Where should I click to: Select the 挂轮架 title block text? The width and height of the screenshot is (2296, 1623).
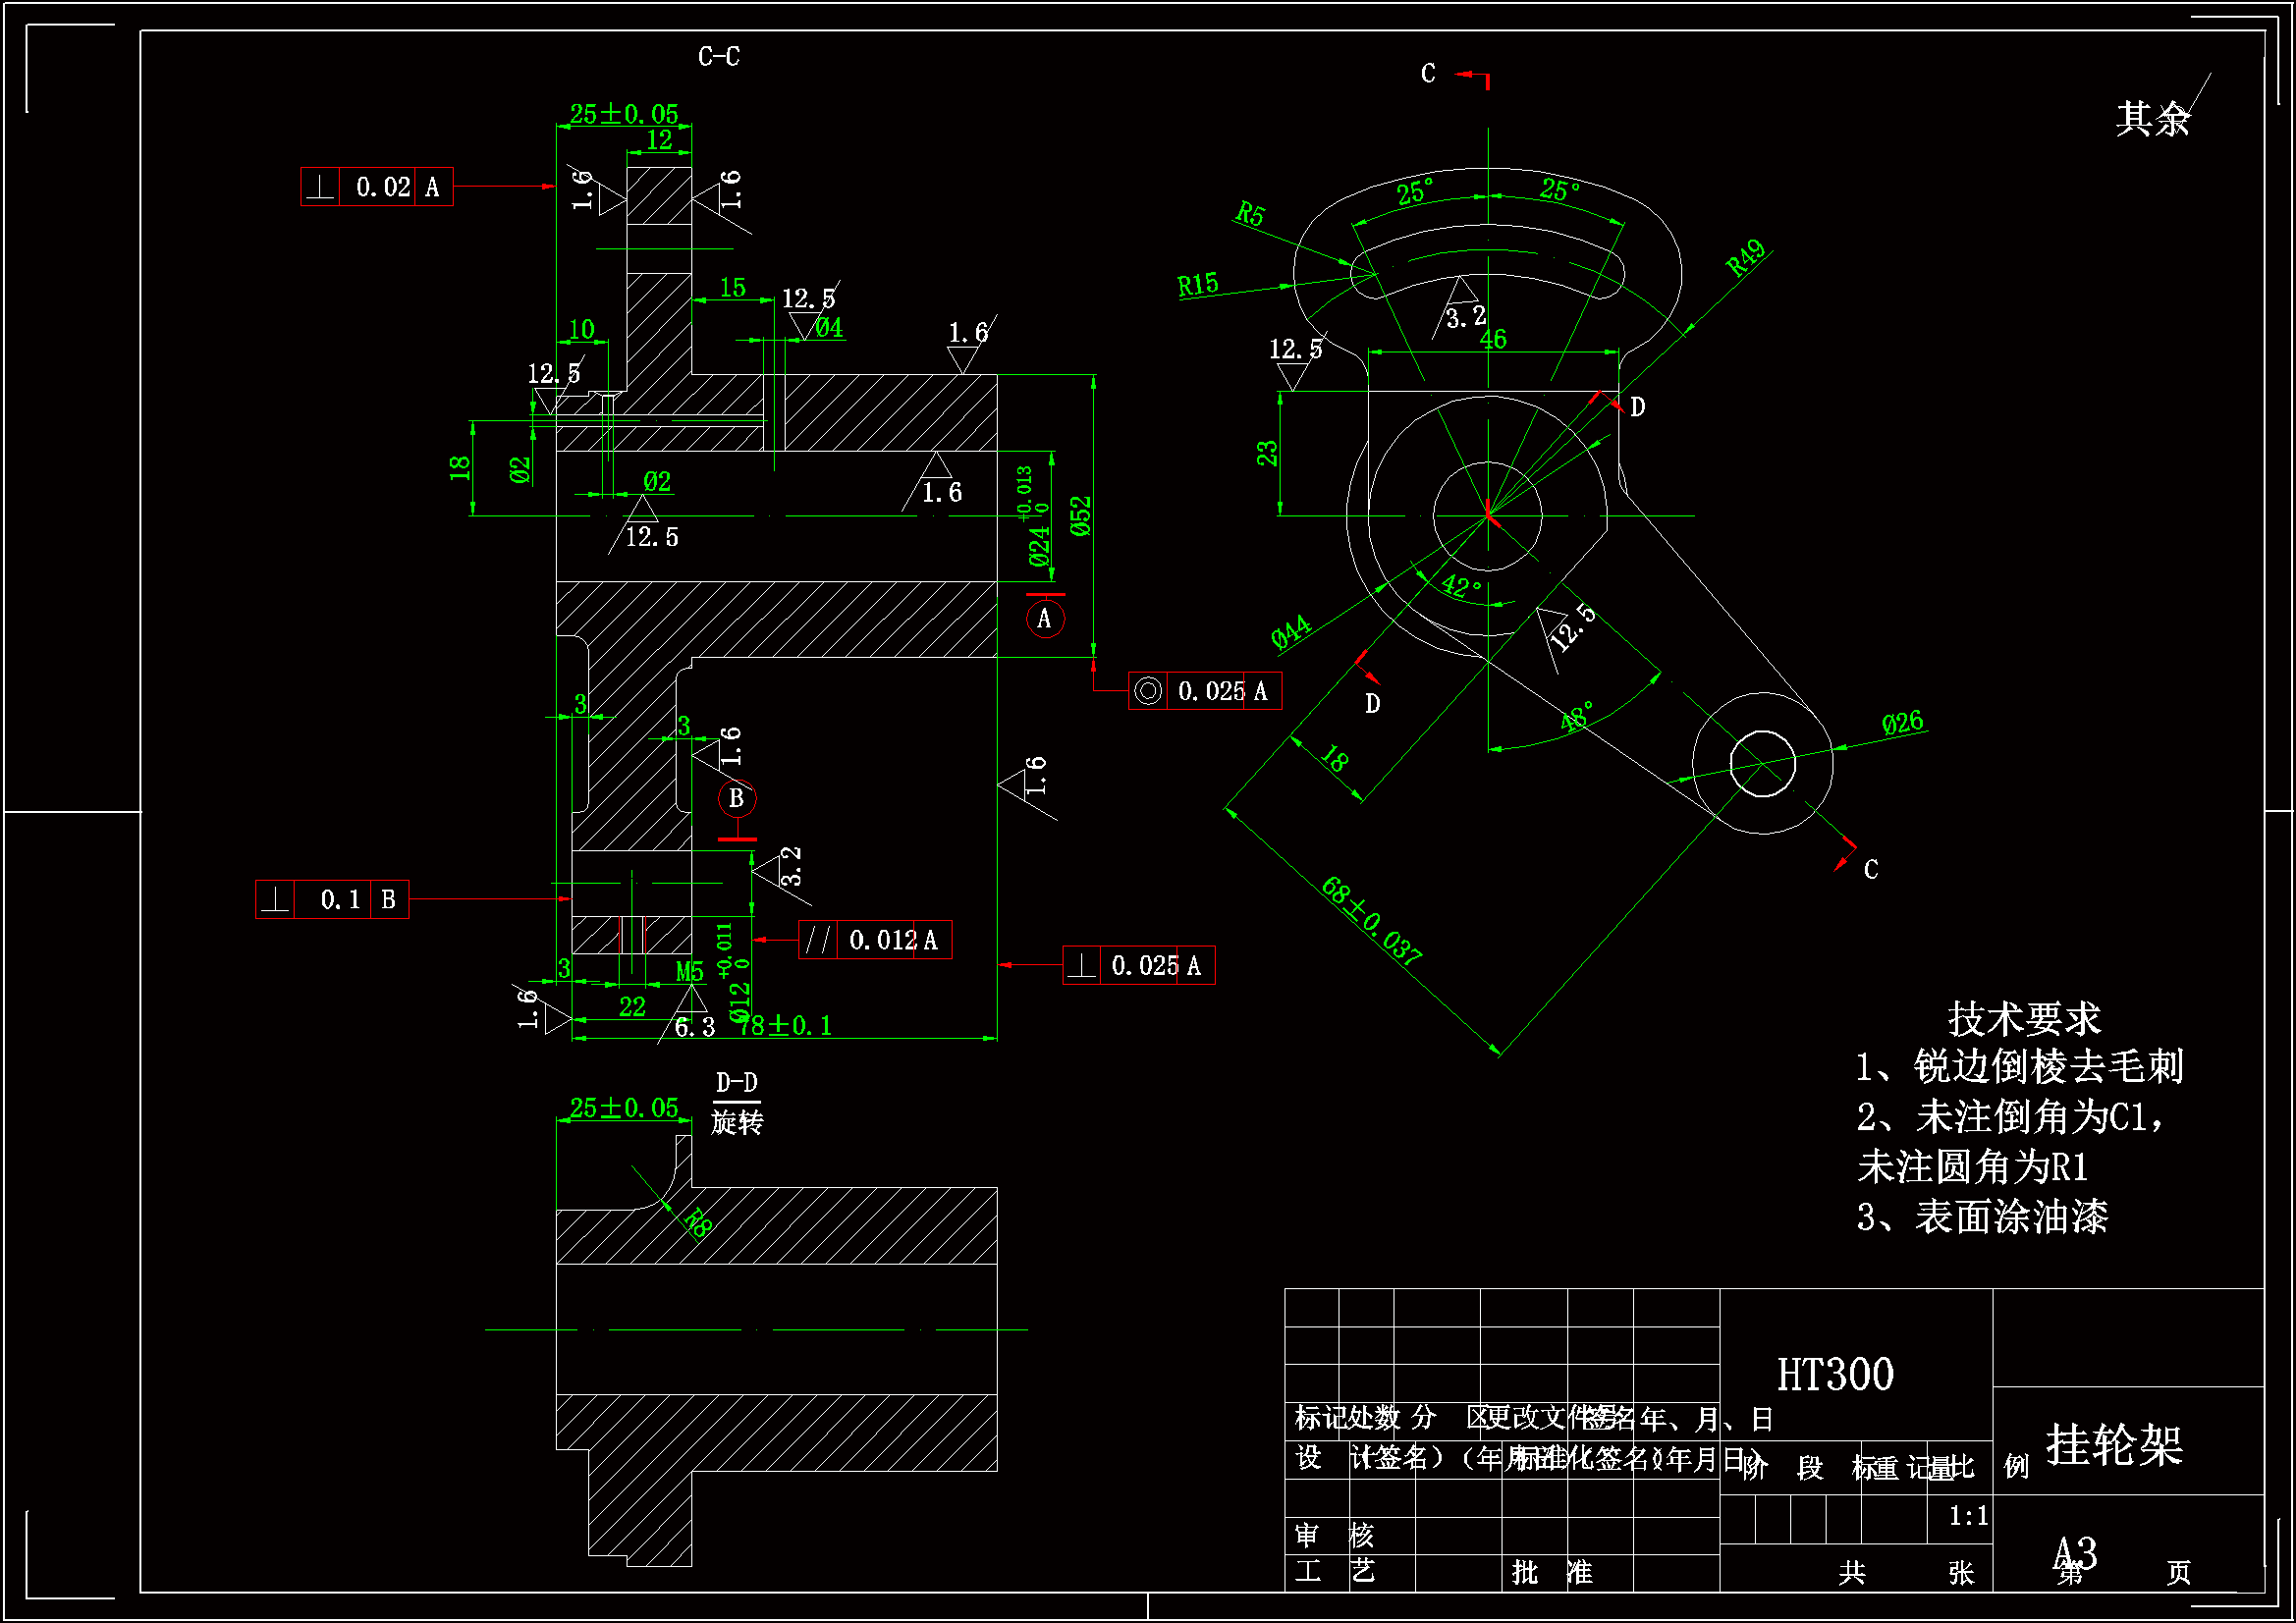[2113, 1445]
